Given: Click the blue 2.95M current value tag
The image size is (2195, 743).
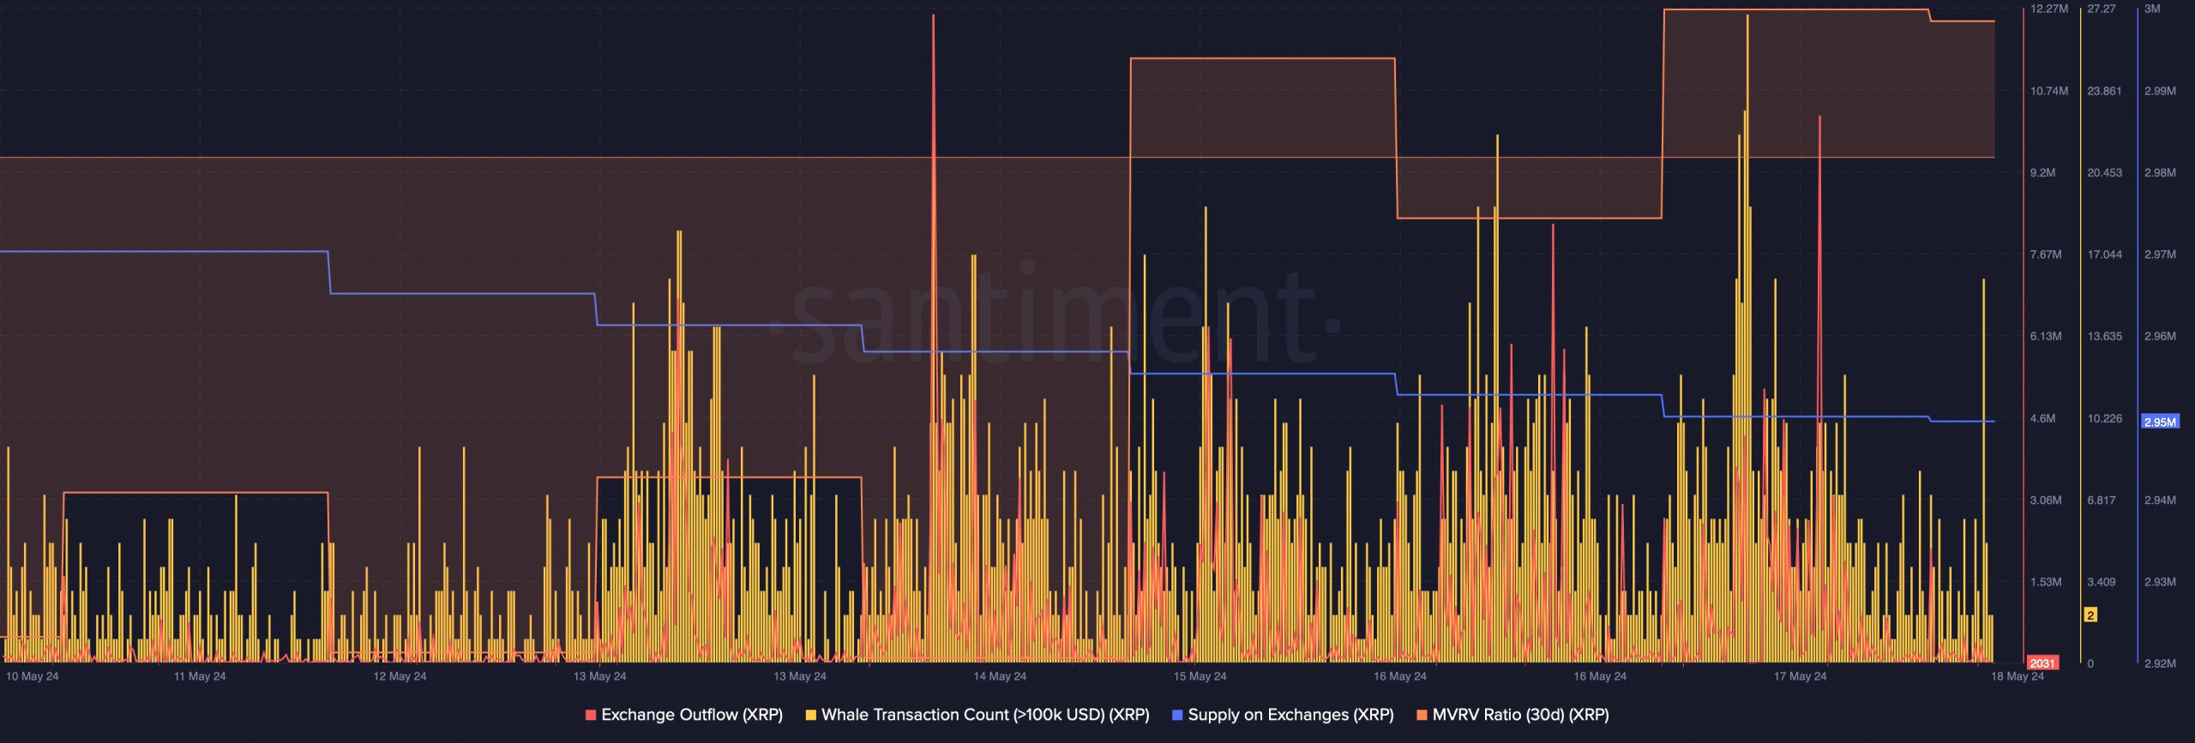Looking at the screenshot, I should (2160, 422).
